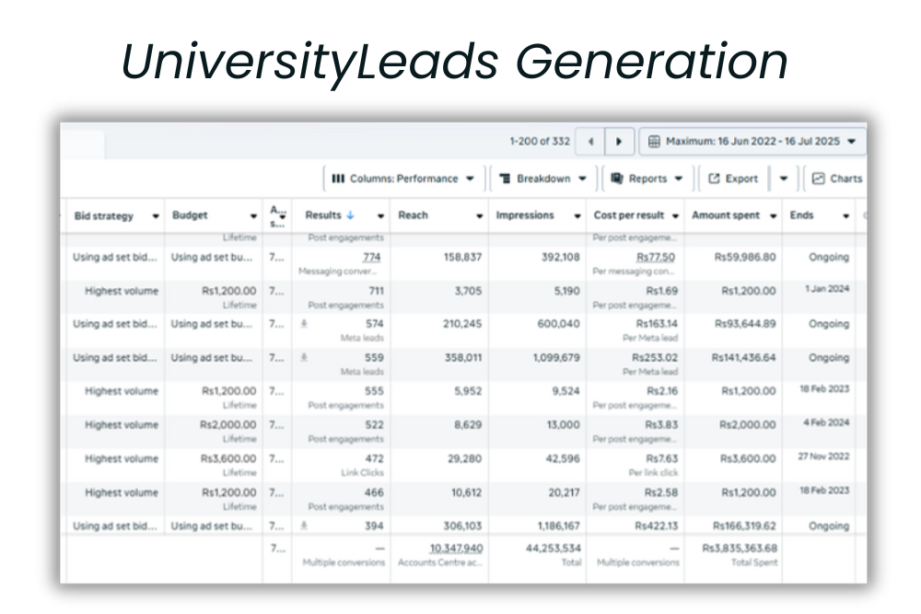
Task: Open the Breakdown dropdown menu
Action: [x=583, y=179]
